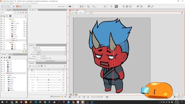
Task: Click the Part panel search field
Action: [8, 13]
